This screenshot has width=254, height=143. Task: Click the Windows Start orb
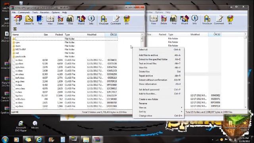(x=5, y=139)
